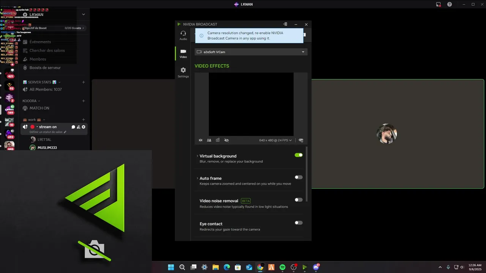Image resolution: width=486 pixels, height=273 pixels.
Task: Open the Discord help question mark icon
Action: 450,4
